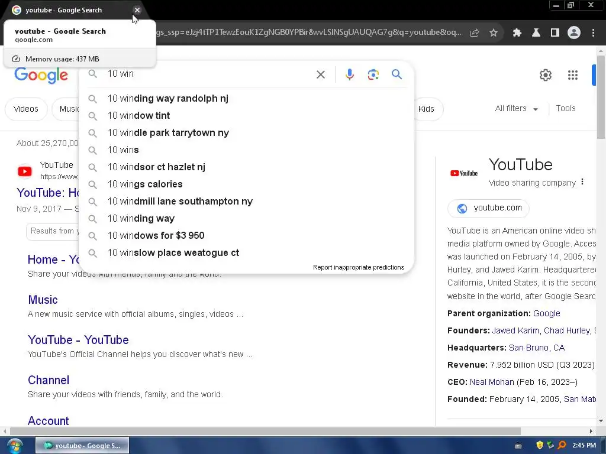This screenshot has width=606, height=454.
Task: Click Report inappropriate predictions
Action: 358,267
